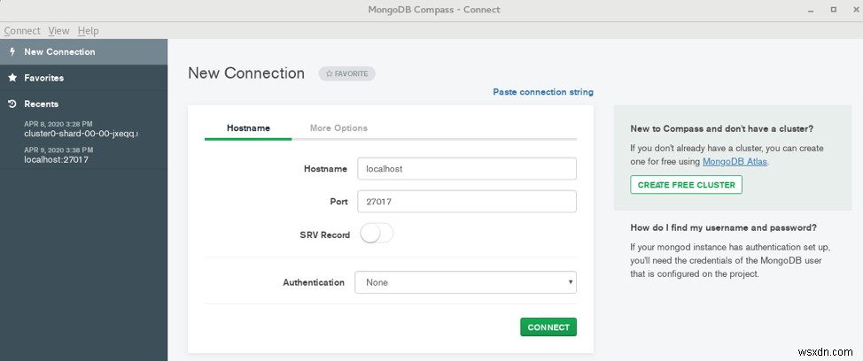Open the Authentication dropdown set to None
The width and height of the screenshot is (863, 361).
click(x=466, y=282)
